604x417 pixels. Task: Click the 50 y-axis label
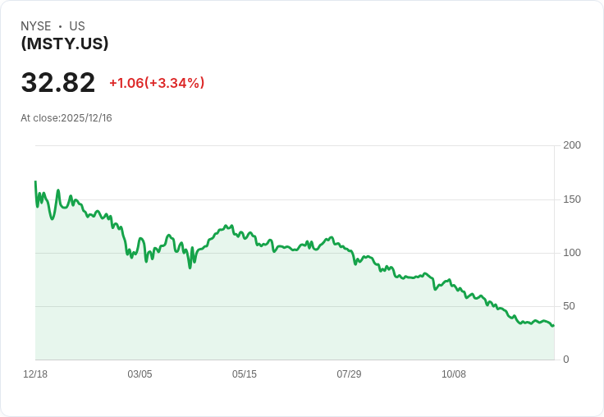(x=569, y=306)
